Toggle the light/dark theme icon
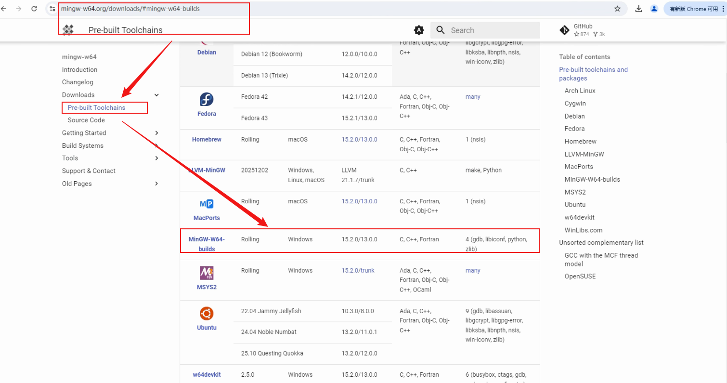The height and width of the screenshot is (383, 727). point(419,30)
